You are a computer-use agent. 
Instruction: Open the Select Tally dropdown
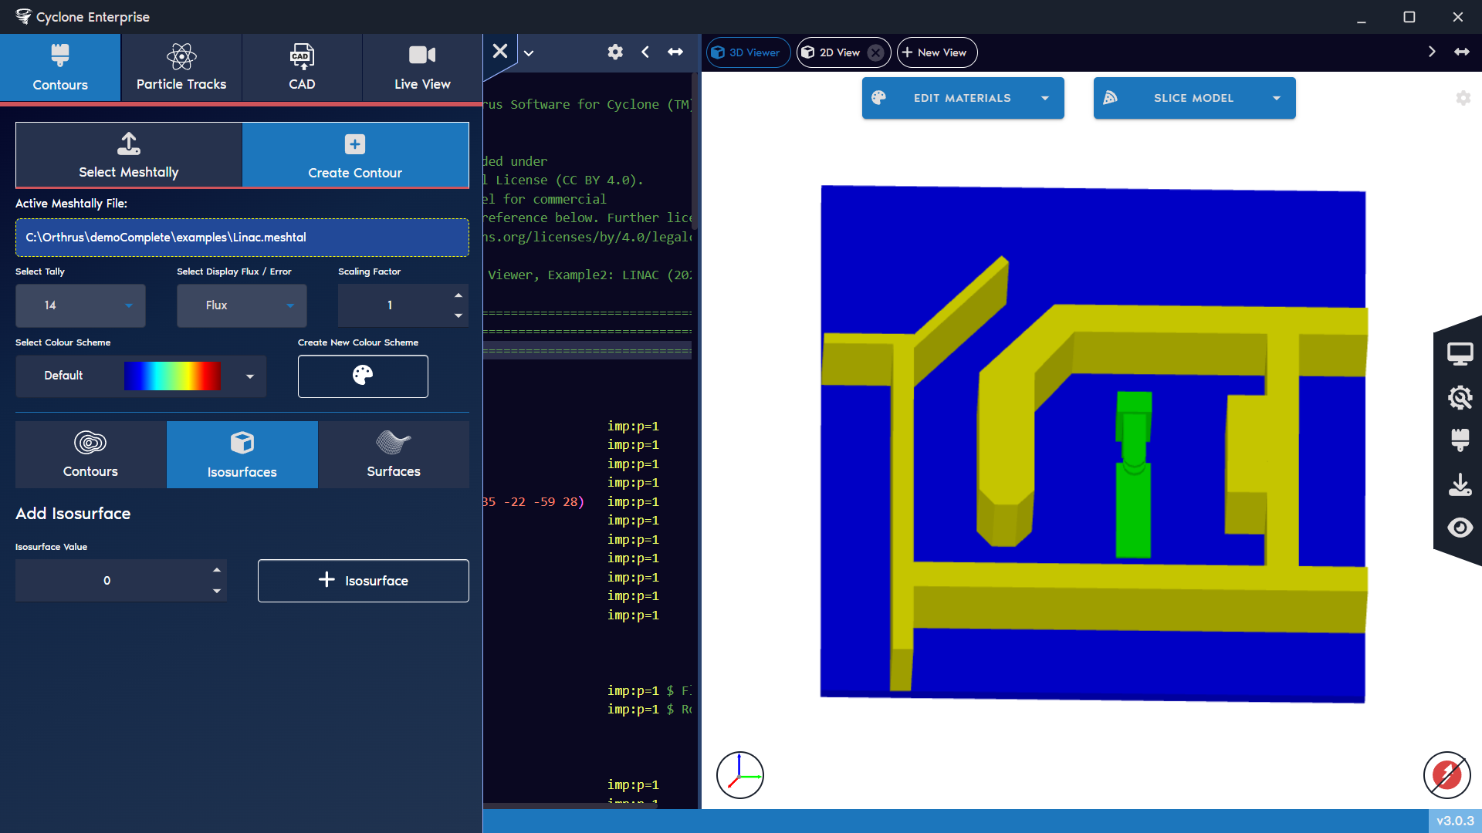pos(80,305)
